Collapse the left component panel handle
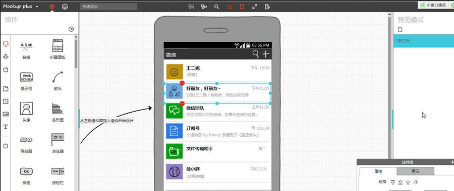This screenshot has width=454, height=191. [79, 119]
